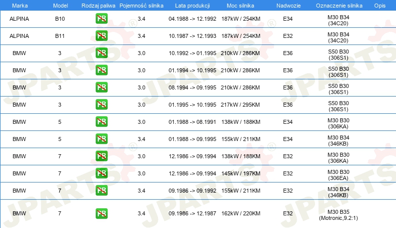The width and height of the screenshot is (396, 228).
Task: Select engine code M30 B34 (34C20) in the B11 row
Action: pos(338,37)
